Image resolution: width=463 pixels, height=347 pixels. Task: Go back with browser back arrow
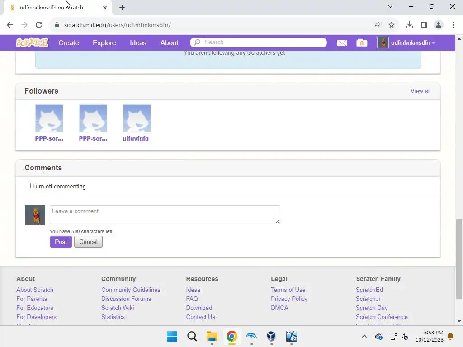10,25
